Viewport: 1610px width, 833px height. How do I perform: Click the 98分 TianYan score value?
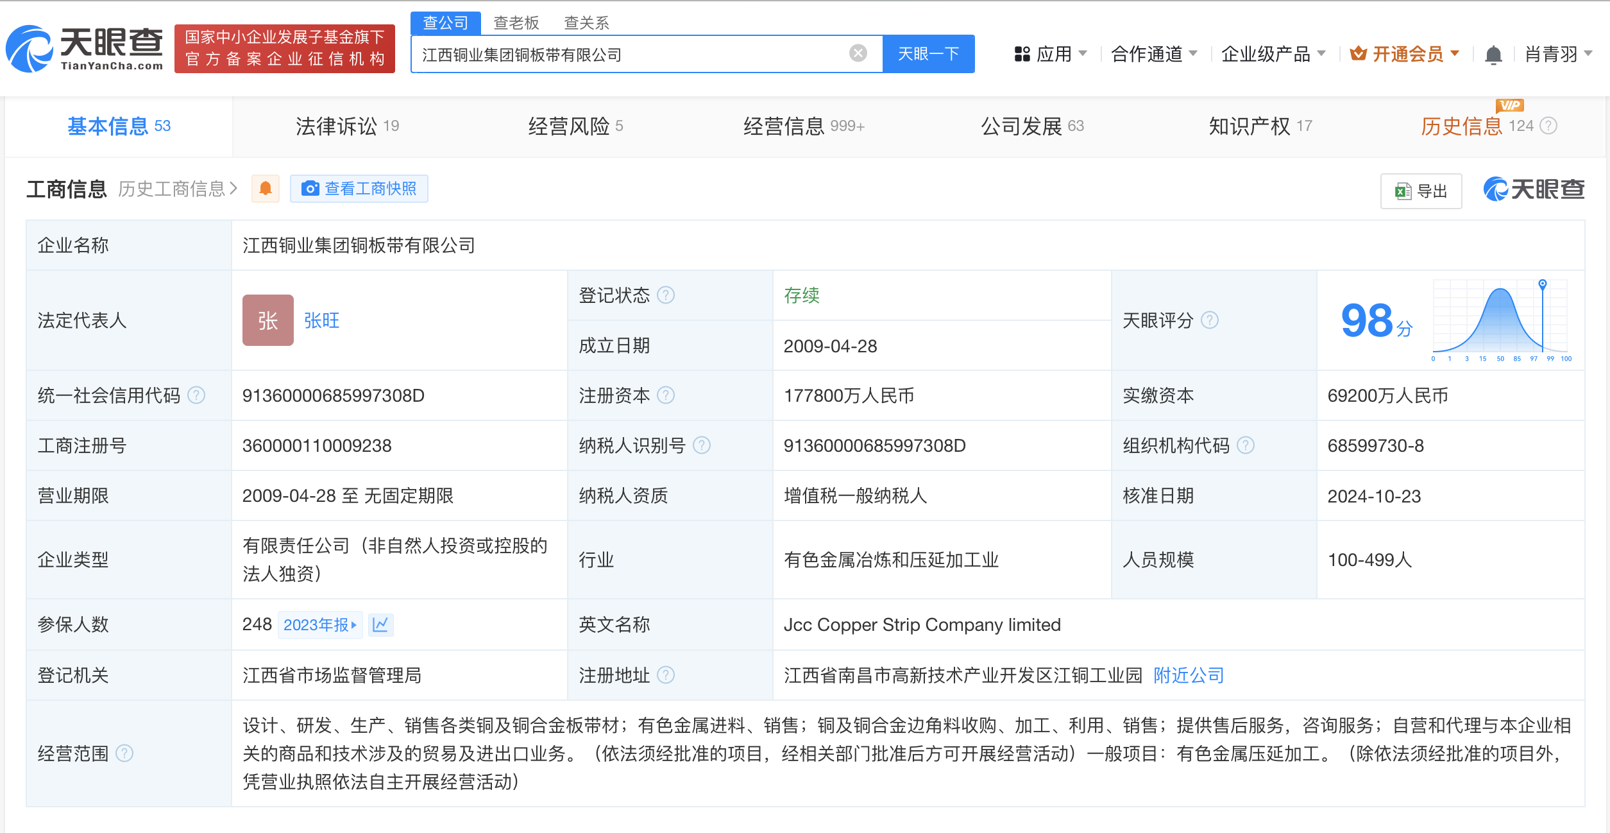click(x=1377, y=320)
